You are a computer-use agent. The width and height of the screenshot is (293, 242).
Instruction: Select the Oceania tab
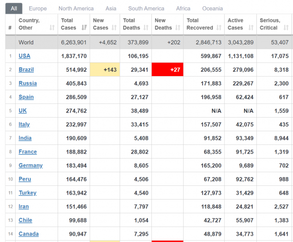coord(212,9)
